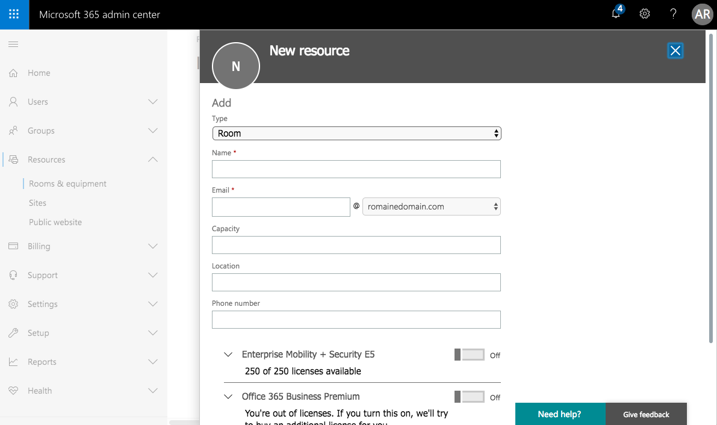Close the New resource panel

(x=675, y=51)
